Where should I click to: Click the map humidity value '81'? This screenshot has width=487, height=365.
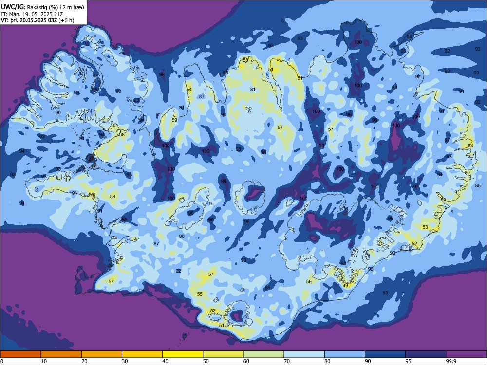click(253, 90)
